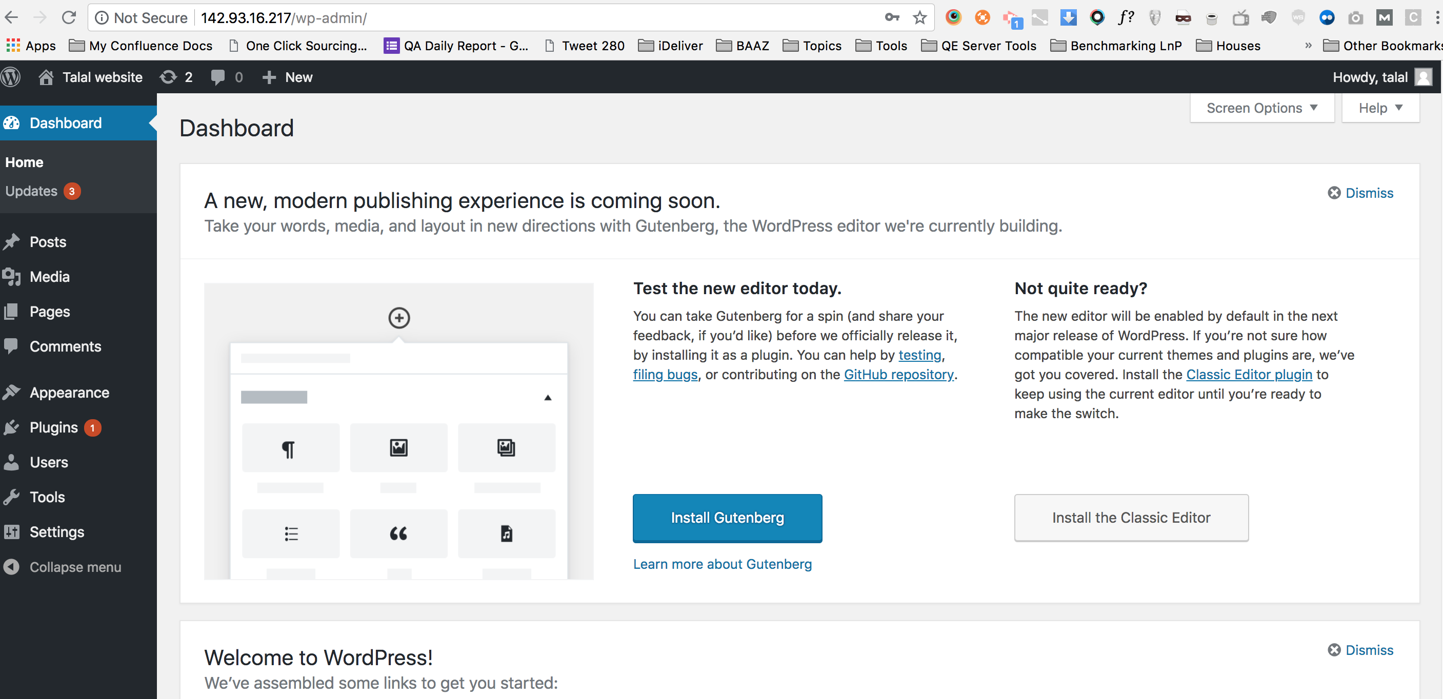
Task: Open the Posts menu with pushpin icon
Action: coord(47,241)
